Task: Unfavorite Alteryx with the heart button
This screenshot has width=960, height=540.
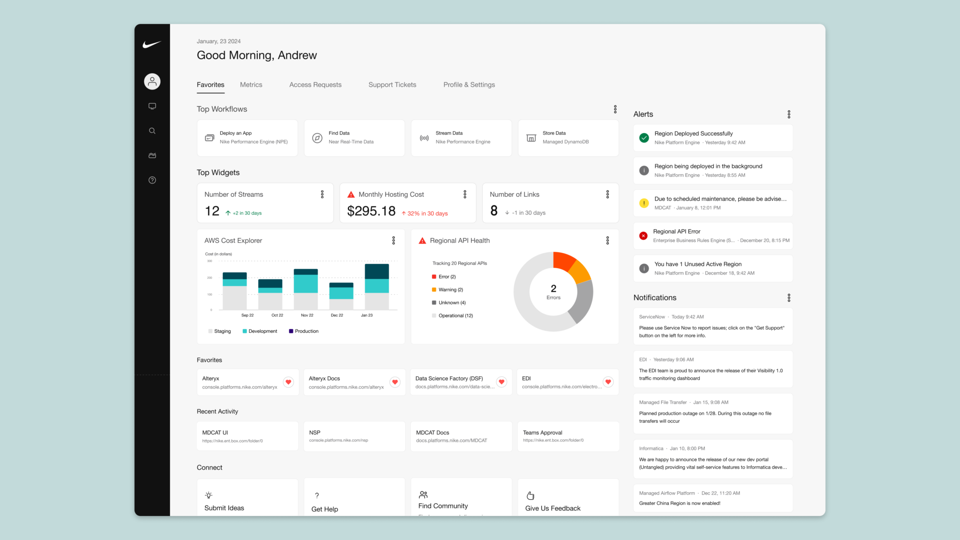Action: [x=288, y=382]
